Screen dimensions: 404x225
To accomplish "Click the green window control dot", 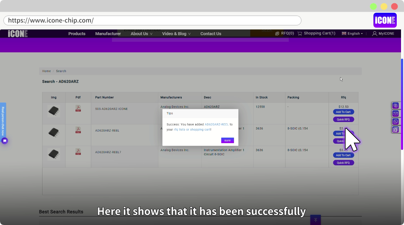I will coord(373,7).
